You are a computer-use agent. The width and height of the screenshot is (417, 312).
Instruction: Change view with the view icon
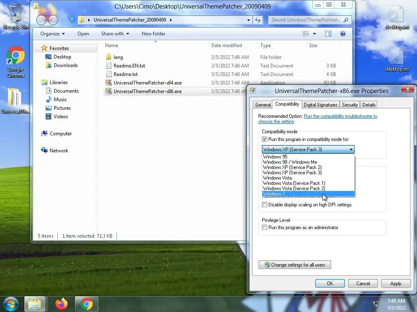pos(306,34)
